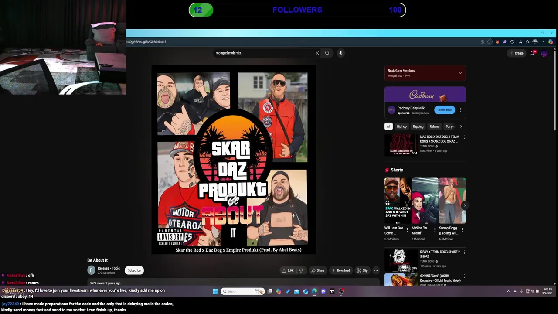The width and height of the screenshot is (558, 314).
Task: Open Edge Settings and more menu
Action: [x=542, y=42]
